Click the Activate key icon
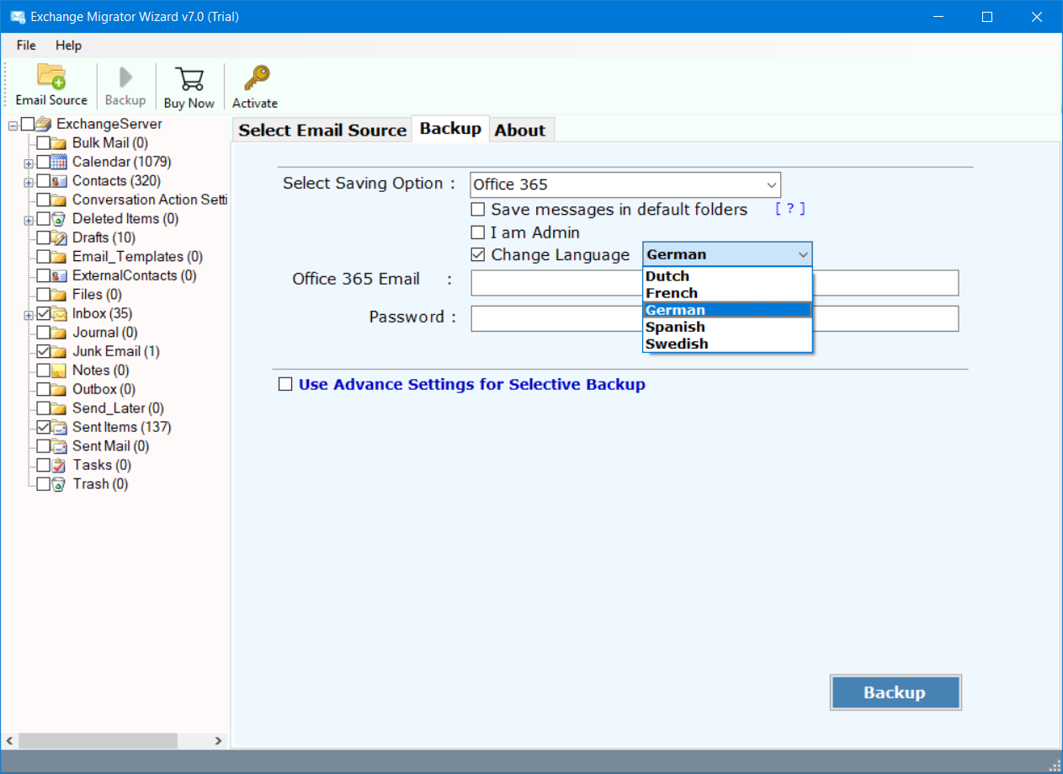 coord(255,78)
